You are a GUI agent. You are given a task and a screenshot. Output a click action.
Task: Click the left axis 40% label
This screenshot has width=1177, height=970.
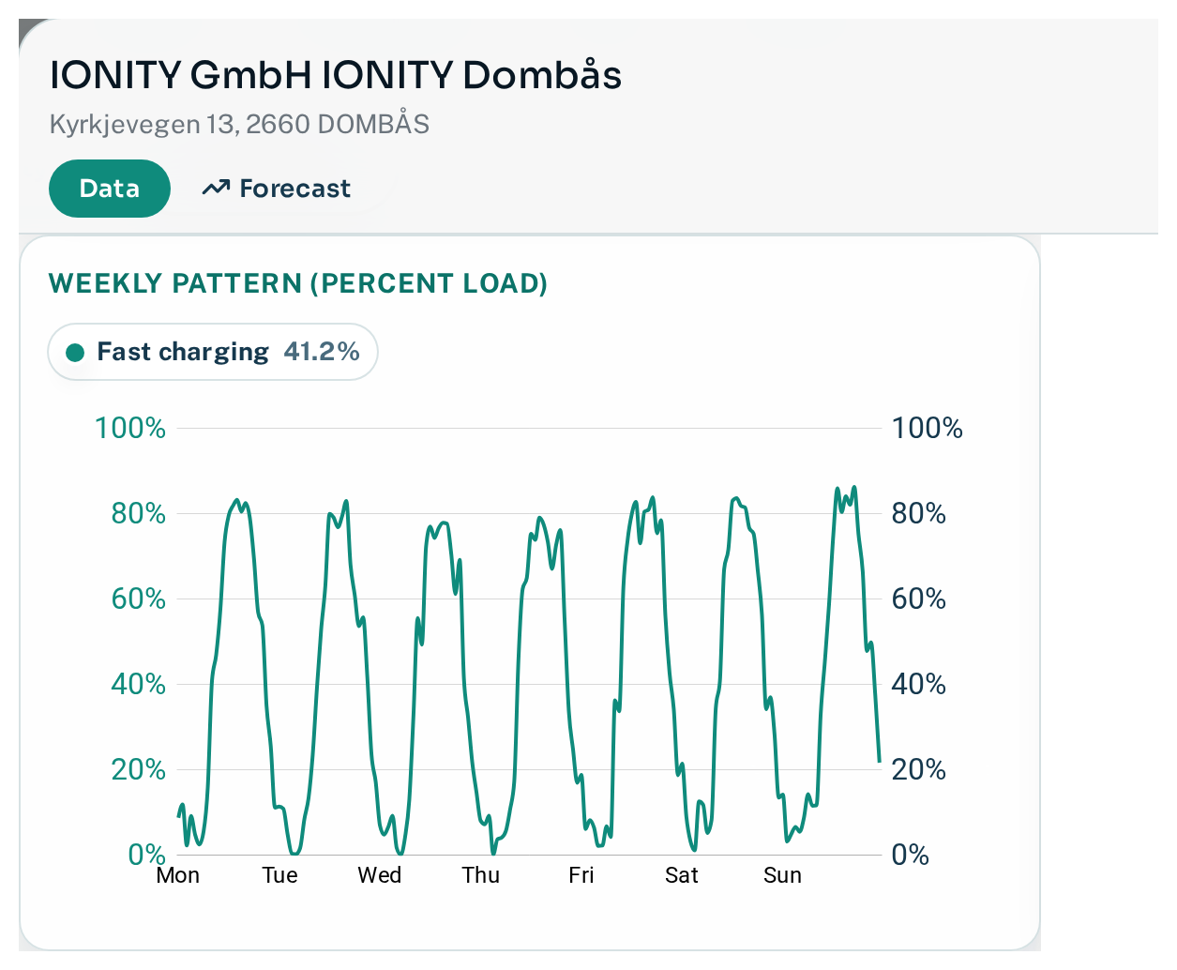(x=139, y=685)
